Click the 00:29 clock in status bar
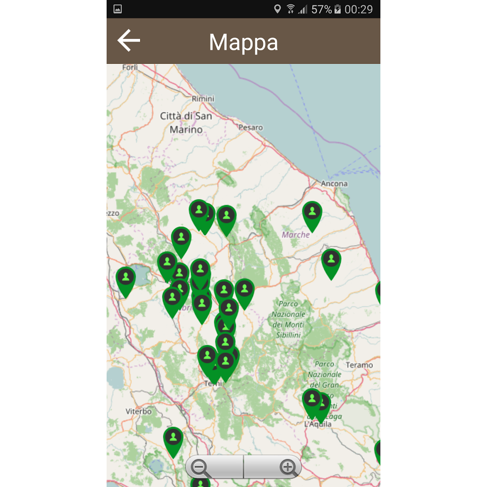This screenshot has height=487, width=487. [359, 9]
